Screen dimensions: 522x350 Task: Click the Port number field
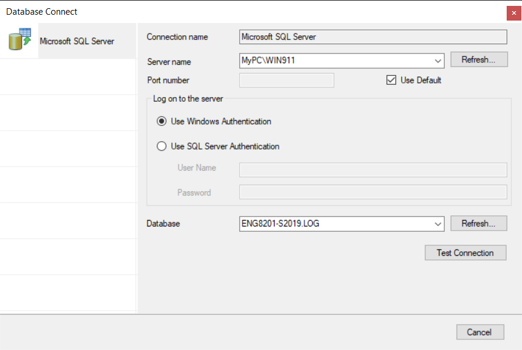point(286,81)
